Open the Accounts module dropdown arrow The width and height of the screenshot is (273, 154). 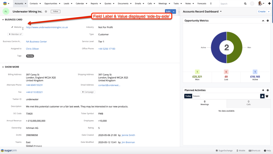26,4
